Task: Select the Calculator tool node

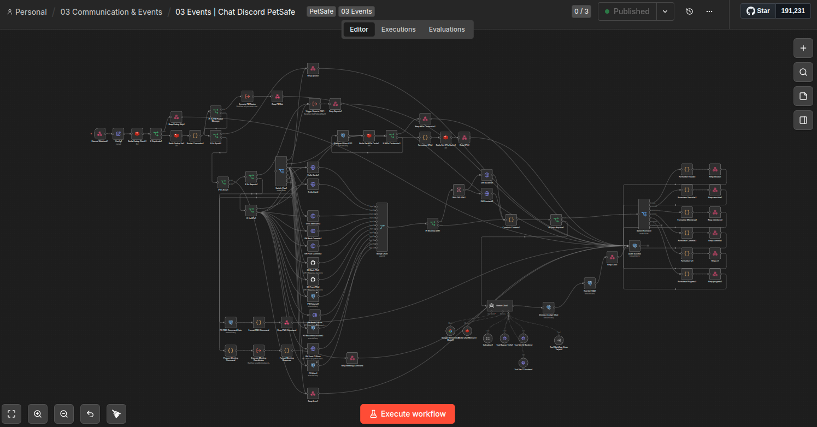Action: pyautogui.click(x=487, y=339)
